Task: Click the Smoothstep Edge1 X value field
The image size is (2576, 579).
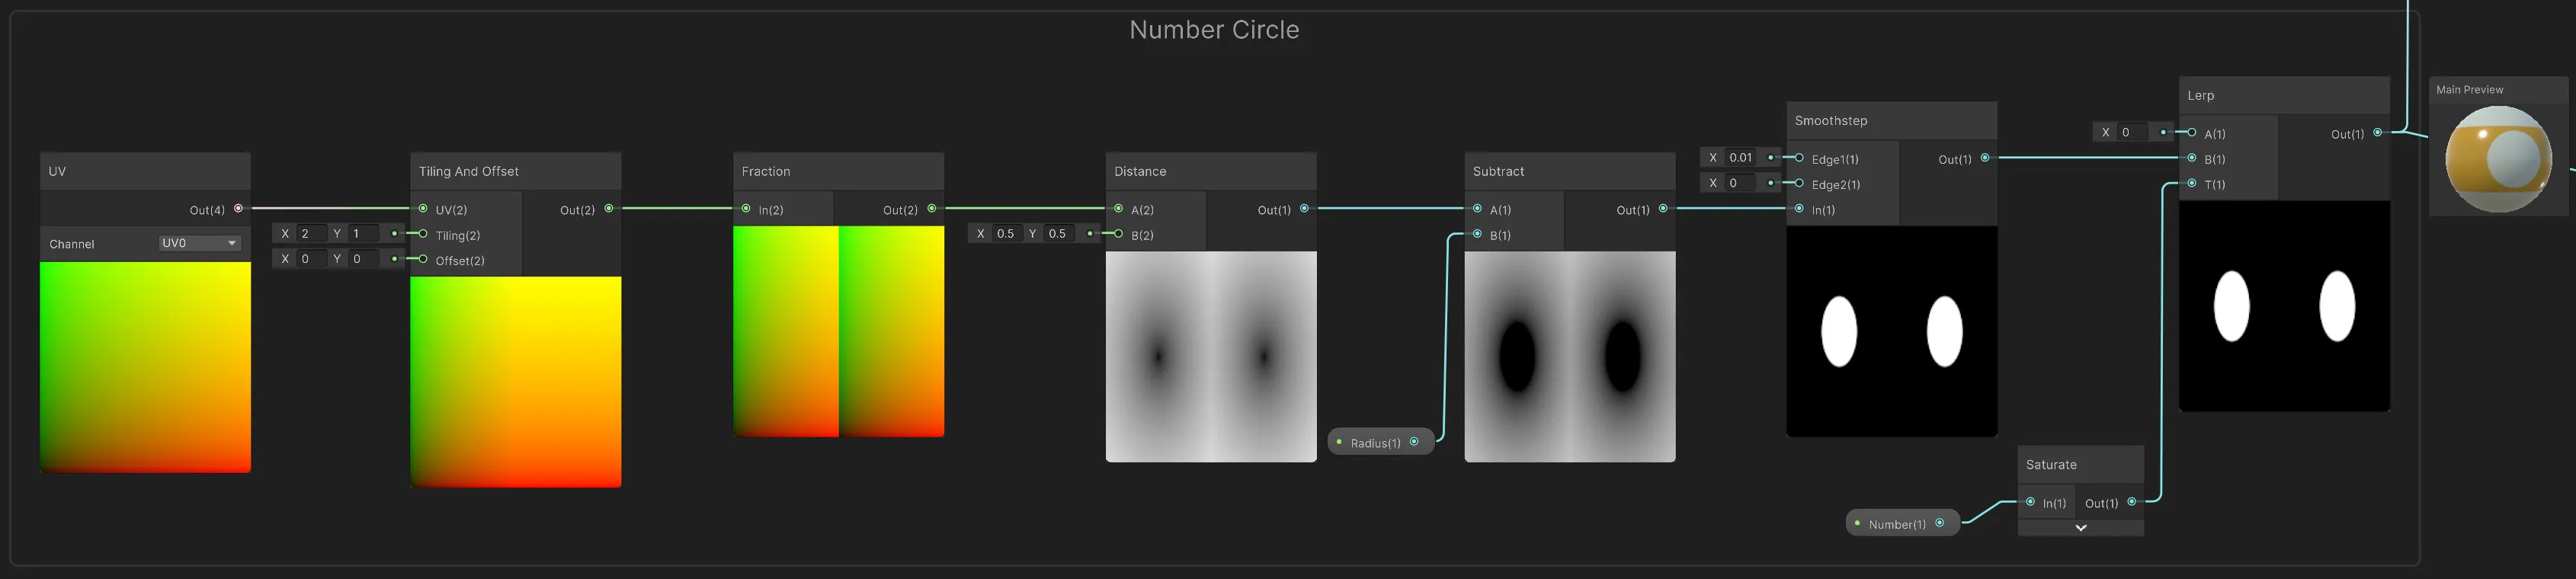Action: point(1743,157)
